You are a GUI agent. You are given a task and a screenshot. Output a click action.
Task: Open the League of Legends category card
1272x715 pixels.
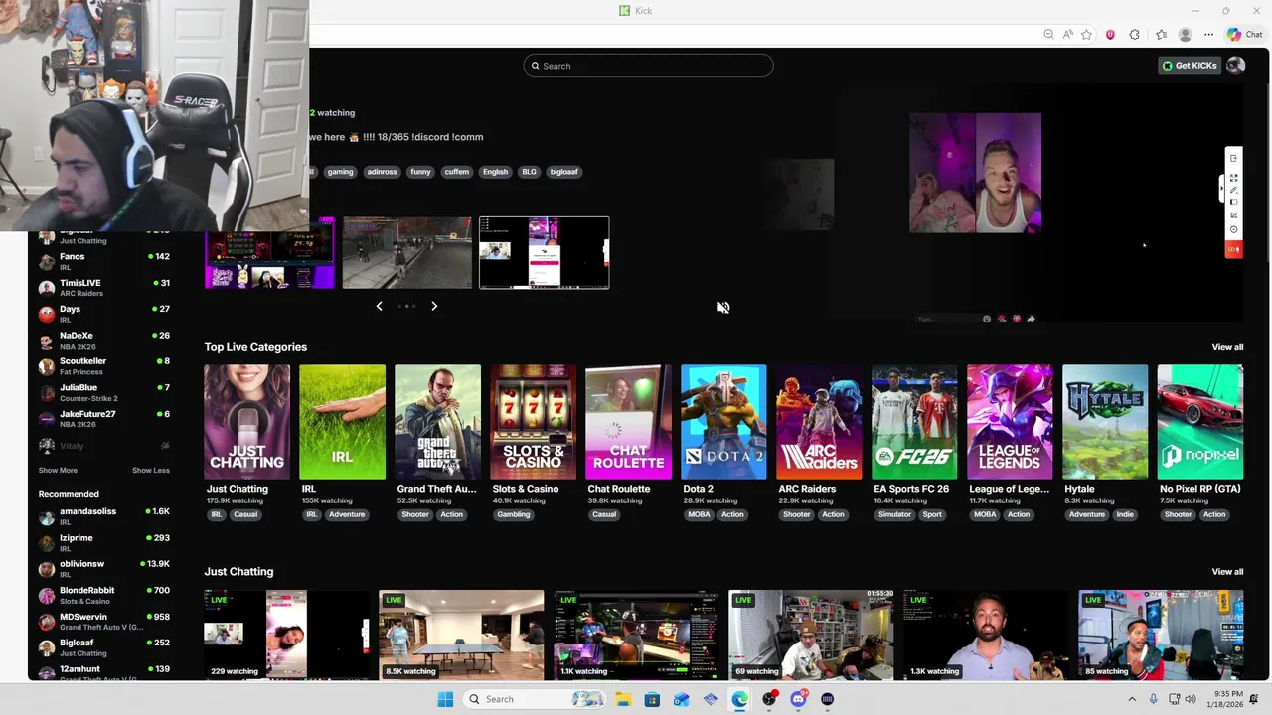click(x=1010, y=422)
